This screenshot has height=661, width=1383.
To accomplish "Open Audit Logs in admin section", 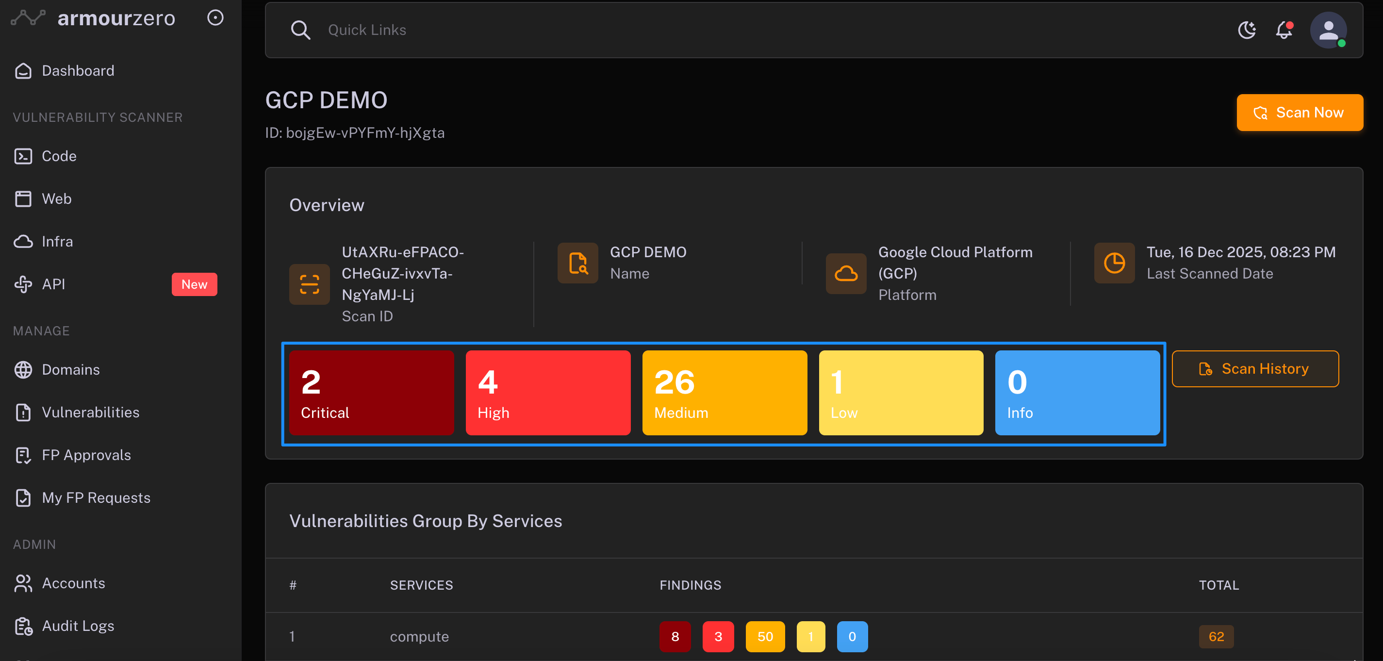I will coord(78,626).
